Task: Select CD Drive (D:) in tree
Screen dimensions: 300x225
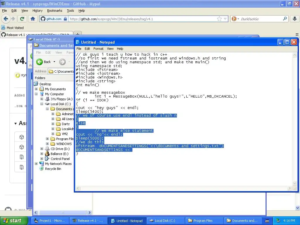Action: click(x=60, y=149)
